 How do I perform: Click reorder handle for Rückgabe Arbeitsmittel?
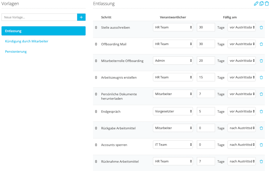tap(96, 128)
